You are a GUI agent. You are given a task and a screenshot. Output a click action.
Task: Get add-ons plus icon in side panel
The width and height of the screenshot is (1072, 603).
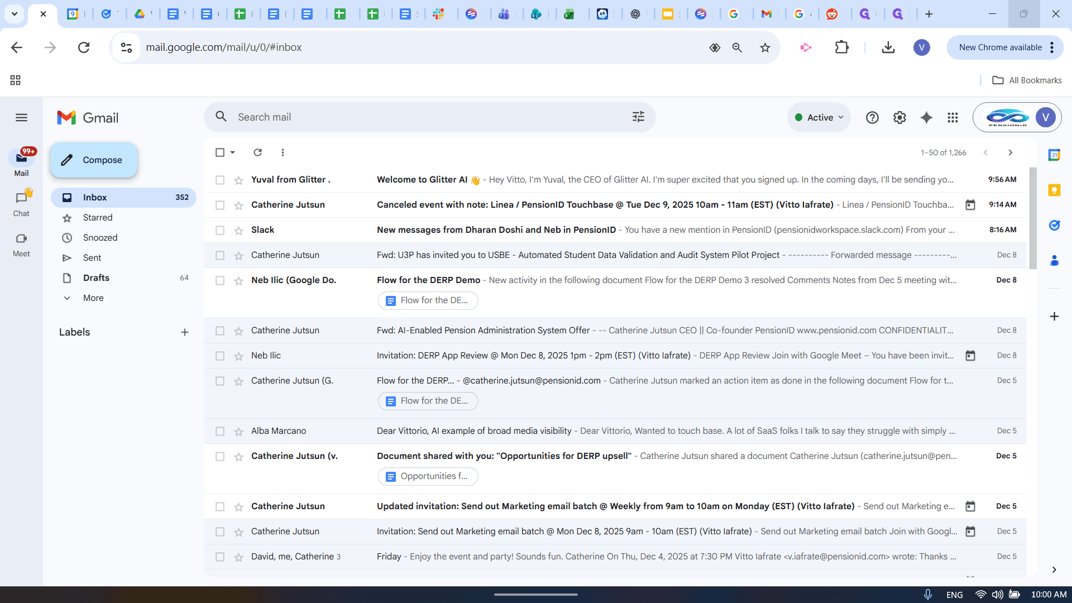click(1054, 317)
